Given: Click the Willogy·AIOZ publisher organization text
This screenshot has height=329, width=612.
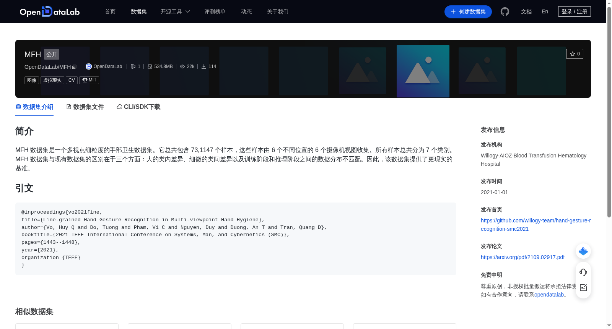Looking at the screenshot, I should pos(534,160).
